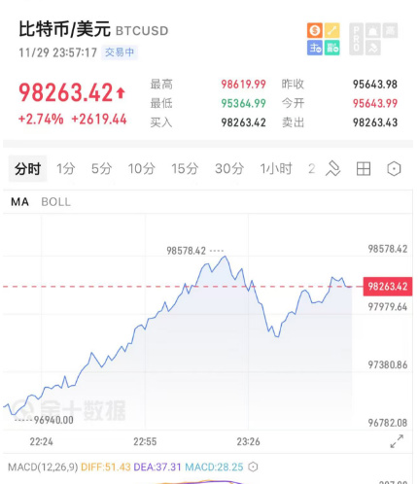Tap the yellow trend line icon
Screen dimensions: 418x484
pyautogui.click(x=332, y=30)
